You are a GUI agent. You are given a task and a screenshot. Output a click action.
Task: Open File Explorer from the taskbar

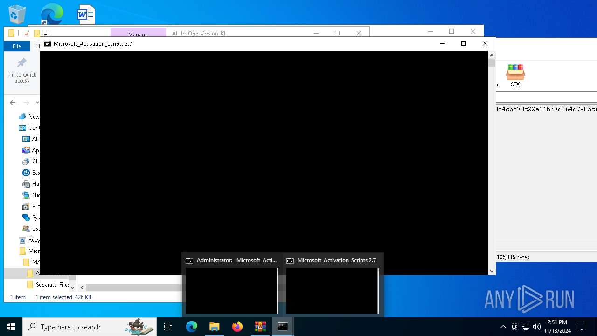pyautogui.click(x=215, y=327)
